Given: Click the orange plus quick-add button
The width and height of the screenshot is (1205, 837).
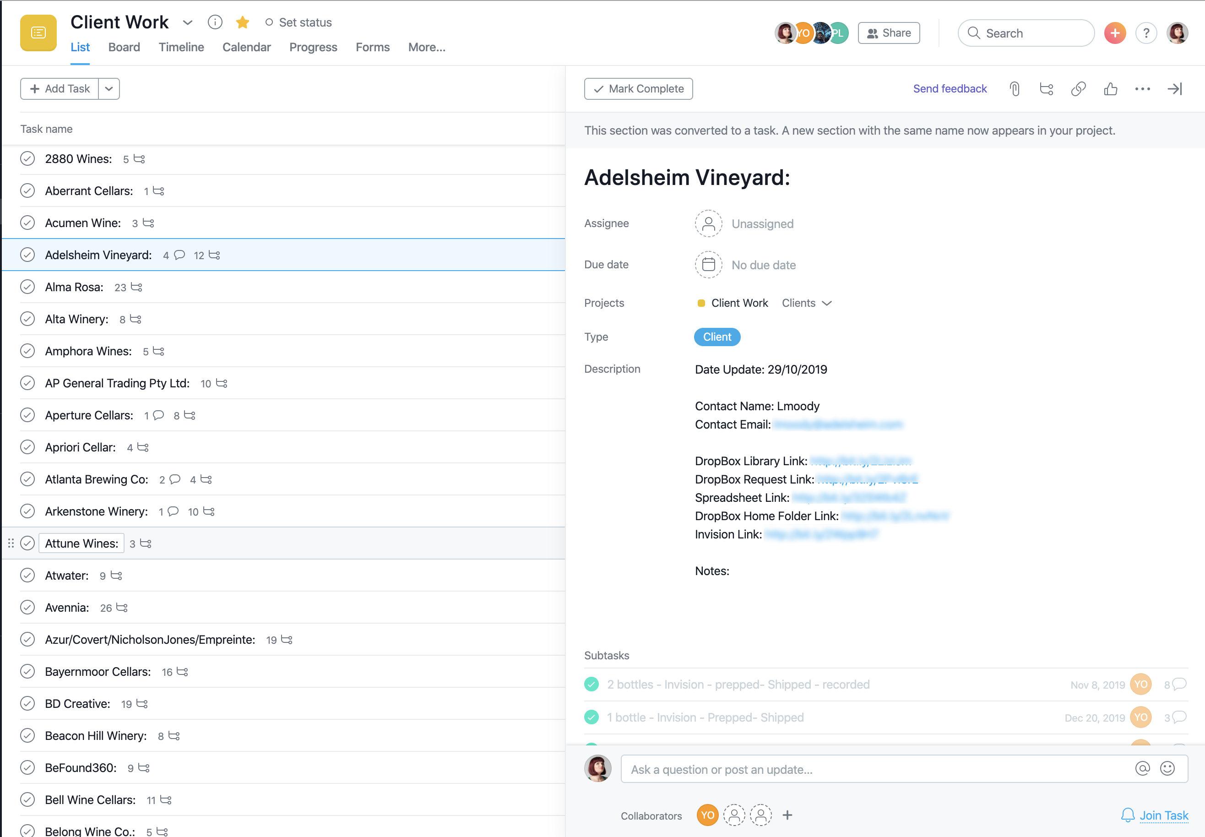Looking at the screenshot, I should click(1114, 33).
